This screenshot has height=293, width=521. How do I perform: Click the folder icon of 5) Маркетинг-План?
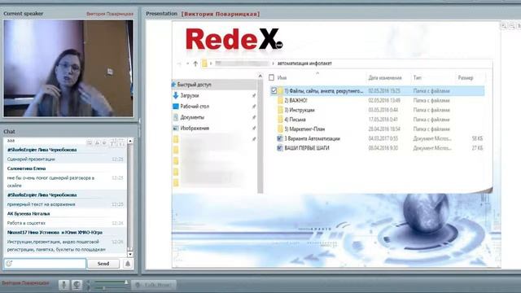tap(280, 129)
